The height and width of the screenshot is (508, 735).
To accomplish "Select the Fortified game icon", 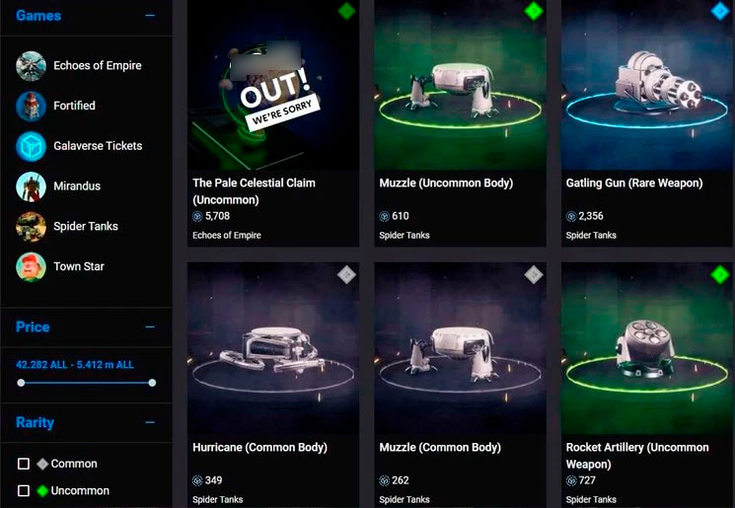I will [31, 107].
